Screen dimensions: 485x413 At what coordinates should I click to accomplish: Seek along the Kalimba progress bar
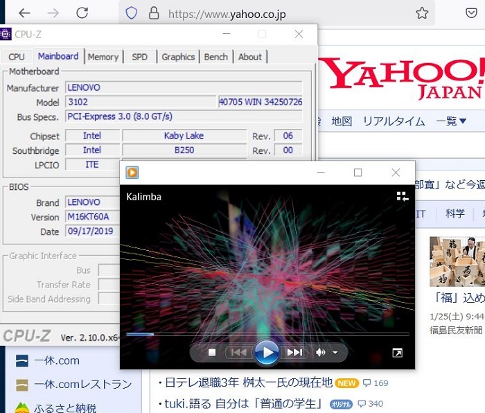(268, 334)
